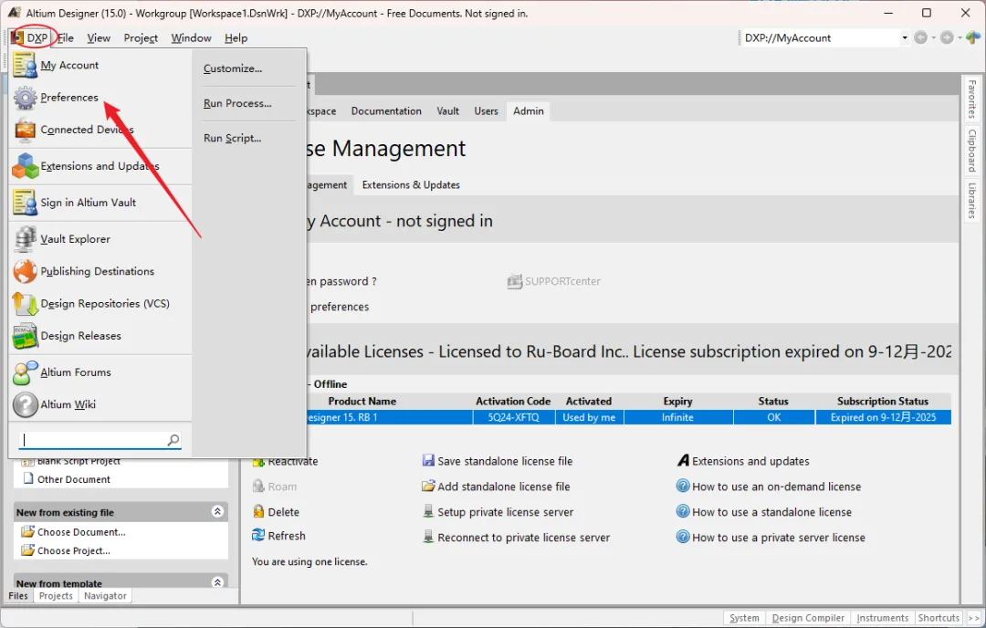Click the Refresh icon
986x628 pixels.
(x=257, y=535)
